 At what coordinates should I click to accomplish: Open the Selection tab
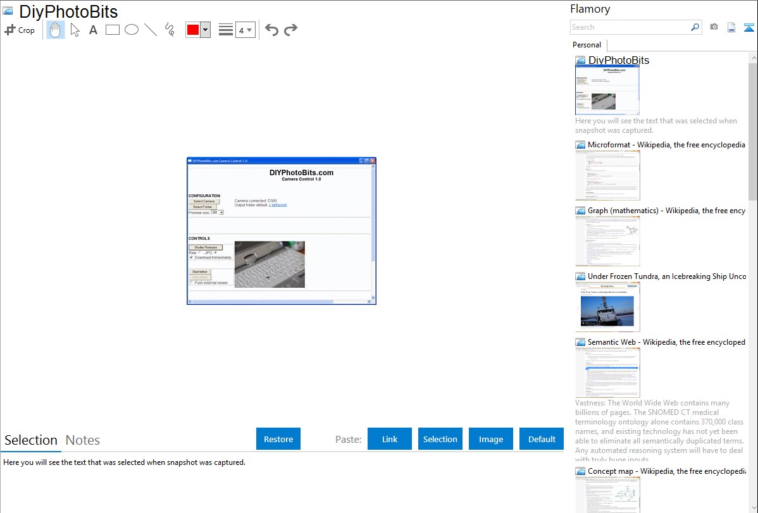pyautogui.click(x=31, y=440)
